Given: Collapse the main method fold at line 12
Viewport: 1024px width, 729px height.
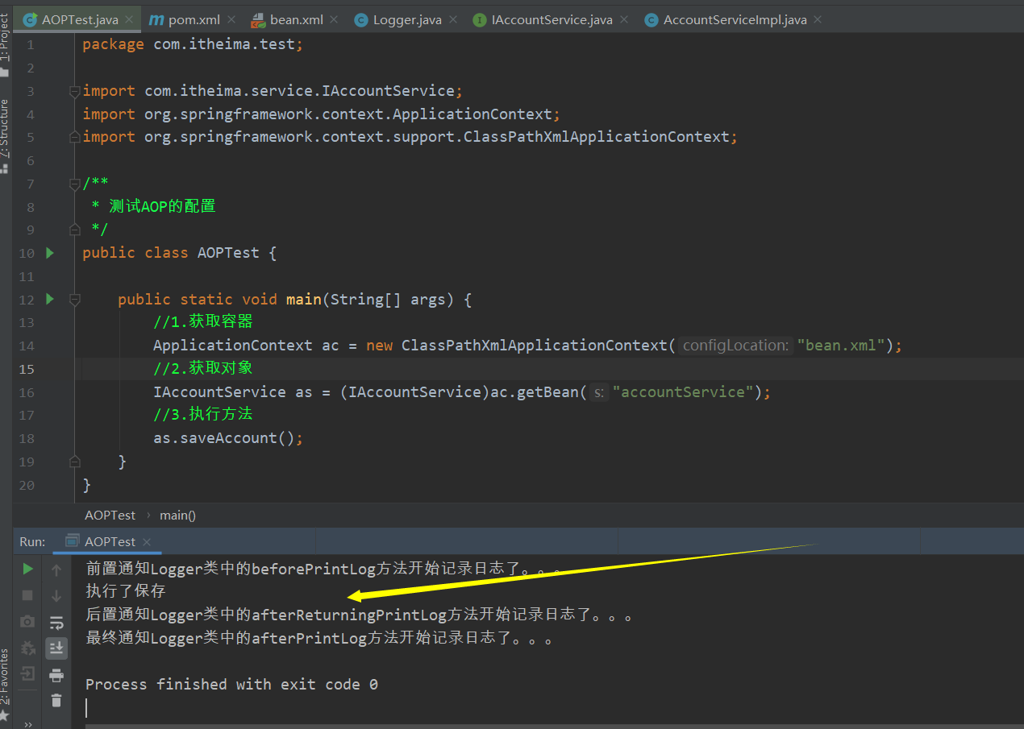Looking at the screenshot, I should tap(75, 300).
